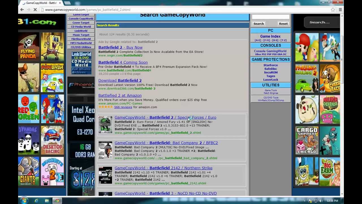The image size is (362, 204).
Task: Open the CD/DVD Utilities sidebar link
Action: (81, 47)
